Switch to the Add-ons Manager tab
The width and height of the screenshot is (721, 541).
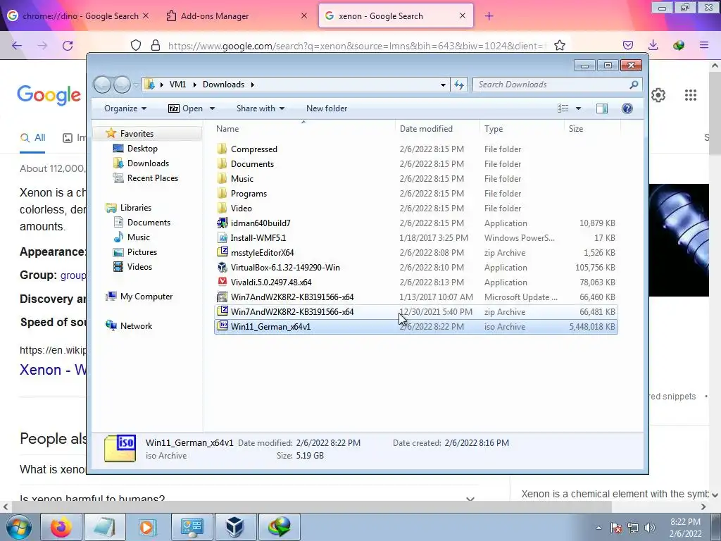(x=236, y=15)
